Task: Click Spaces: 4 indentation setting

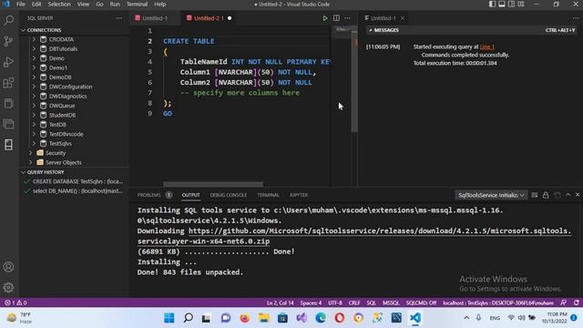Action: pos(311,302)
